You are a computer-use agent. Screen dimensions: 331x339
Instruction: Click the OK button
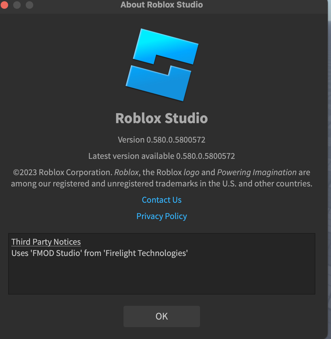pyautogui.click(x=162, y=316)
